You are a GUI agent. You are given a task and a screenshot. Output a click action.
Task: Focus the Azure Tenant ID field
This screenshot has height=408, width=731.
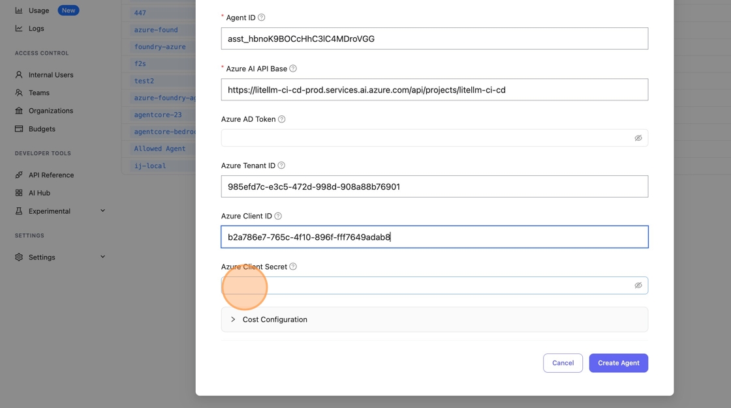click(x=435, y=186)
